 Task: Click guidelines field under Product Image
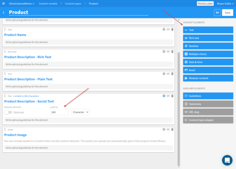[x=88, y=148]
